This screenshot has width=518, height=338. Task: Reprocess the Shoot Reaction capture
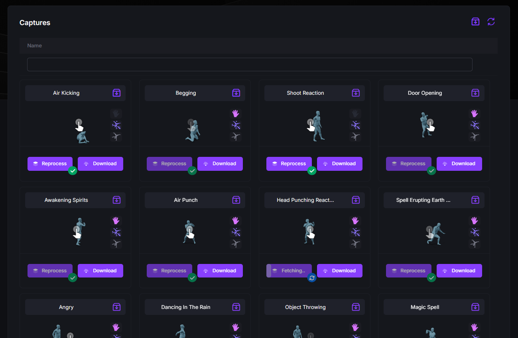(x=289, y=164)
